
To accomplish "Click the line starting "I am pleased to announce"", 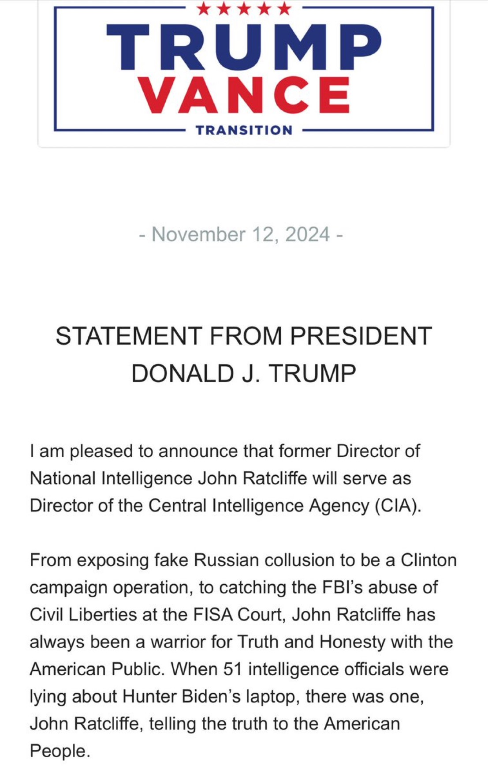I will [x=225, y=451].
